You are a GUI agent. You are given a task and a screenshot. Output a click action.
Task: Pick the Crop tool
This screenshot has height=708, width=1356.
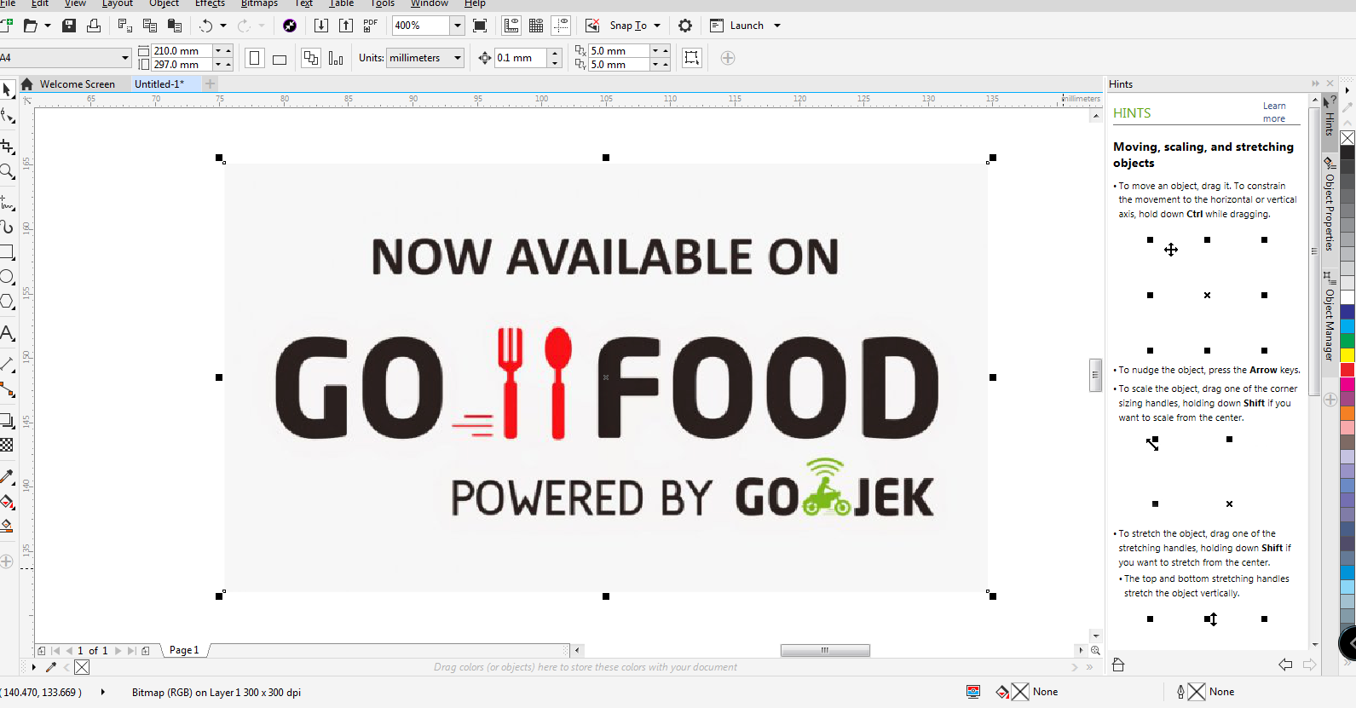(x=7, y=147)
